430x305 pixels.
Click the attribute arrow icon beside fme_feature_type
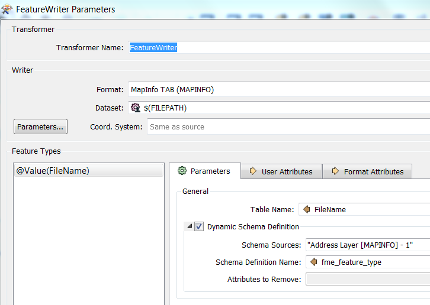314,262
